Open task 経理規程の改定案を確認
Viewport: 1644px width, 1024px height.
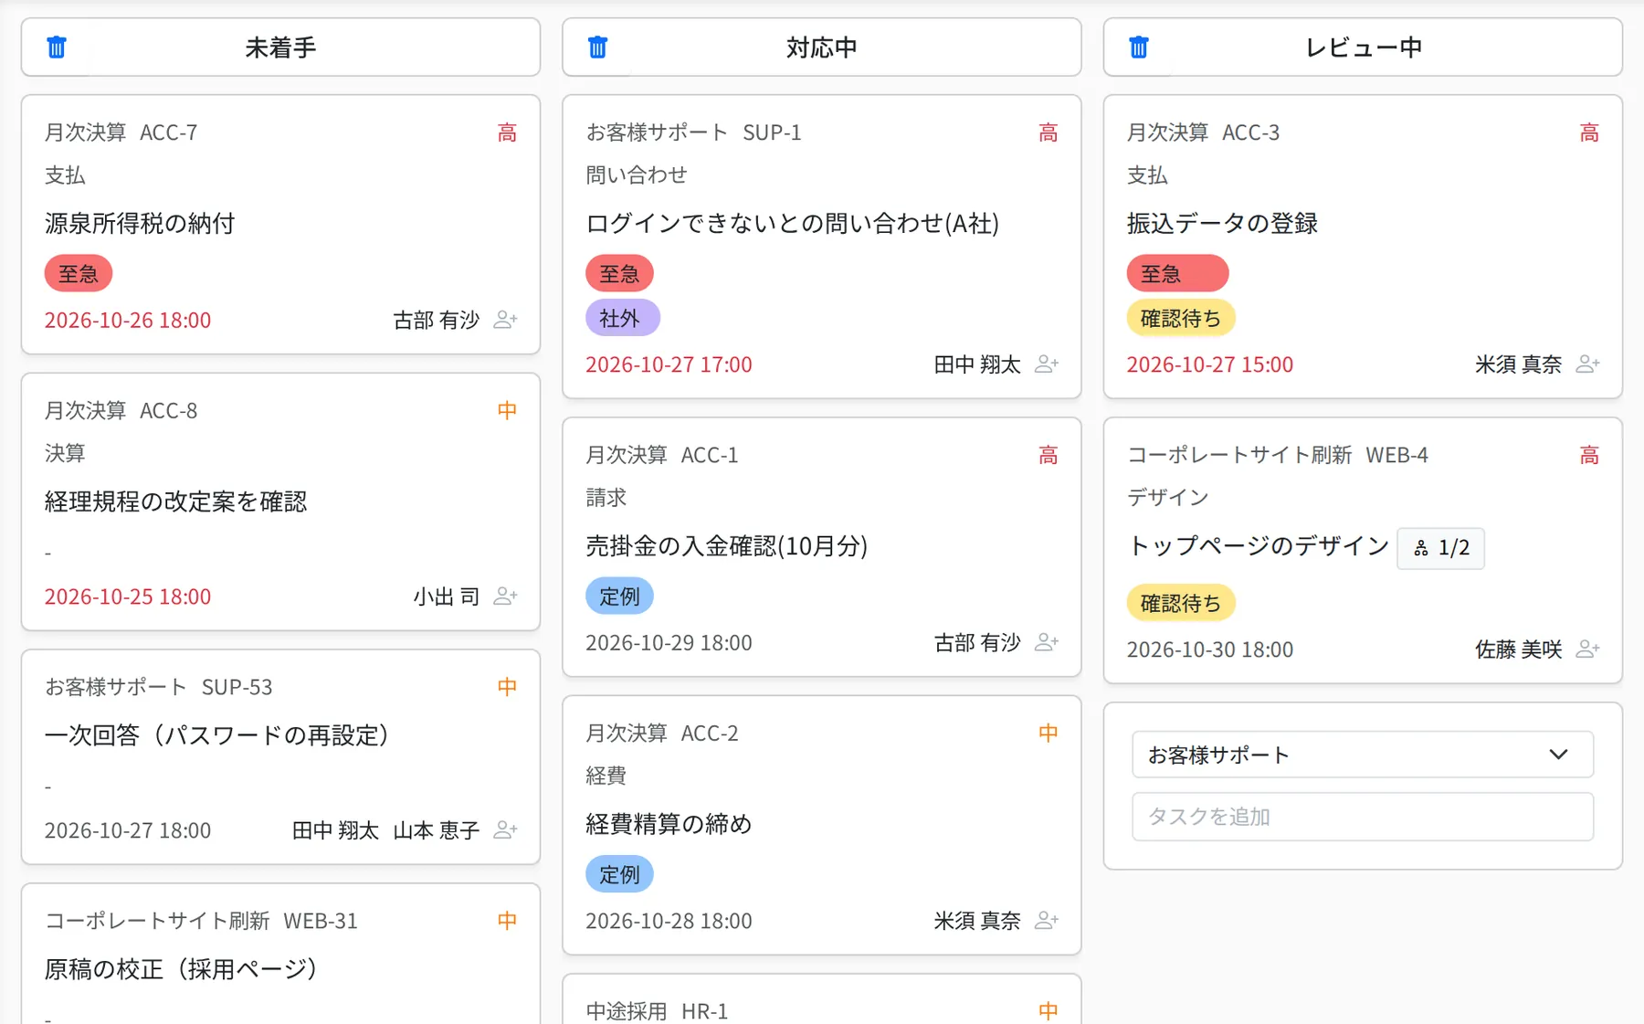(176, 501)
